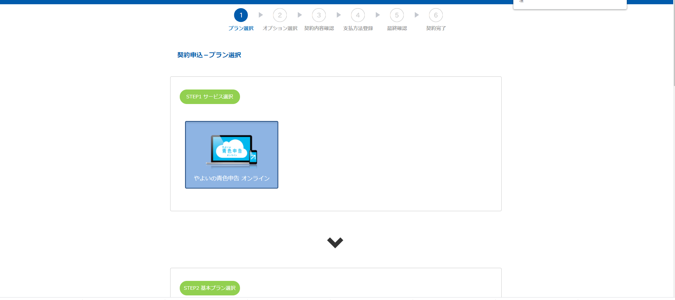Click the step 5 circle icon
Screen dimensions: 675x300
tap(397, 15)
